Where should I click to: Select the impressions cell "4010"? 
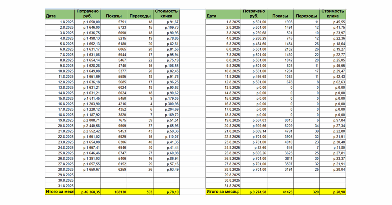280,142
